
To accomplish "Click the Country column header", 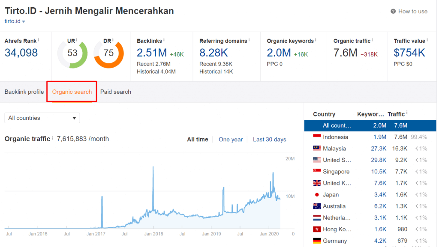I will click(324, 114).
